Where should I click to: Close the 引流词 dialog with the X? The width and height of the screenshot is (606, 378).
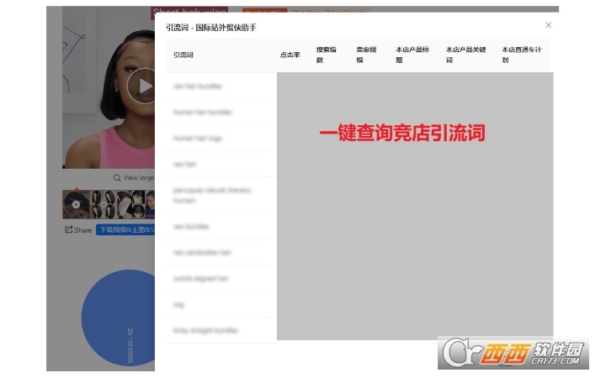click(548, 25)
